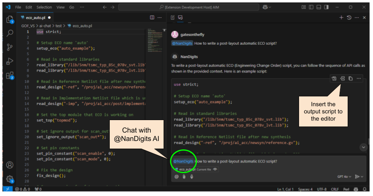Show chat history in chat panel
373x196 pixels.
(349, 18)
